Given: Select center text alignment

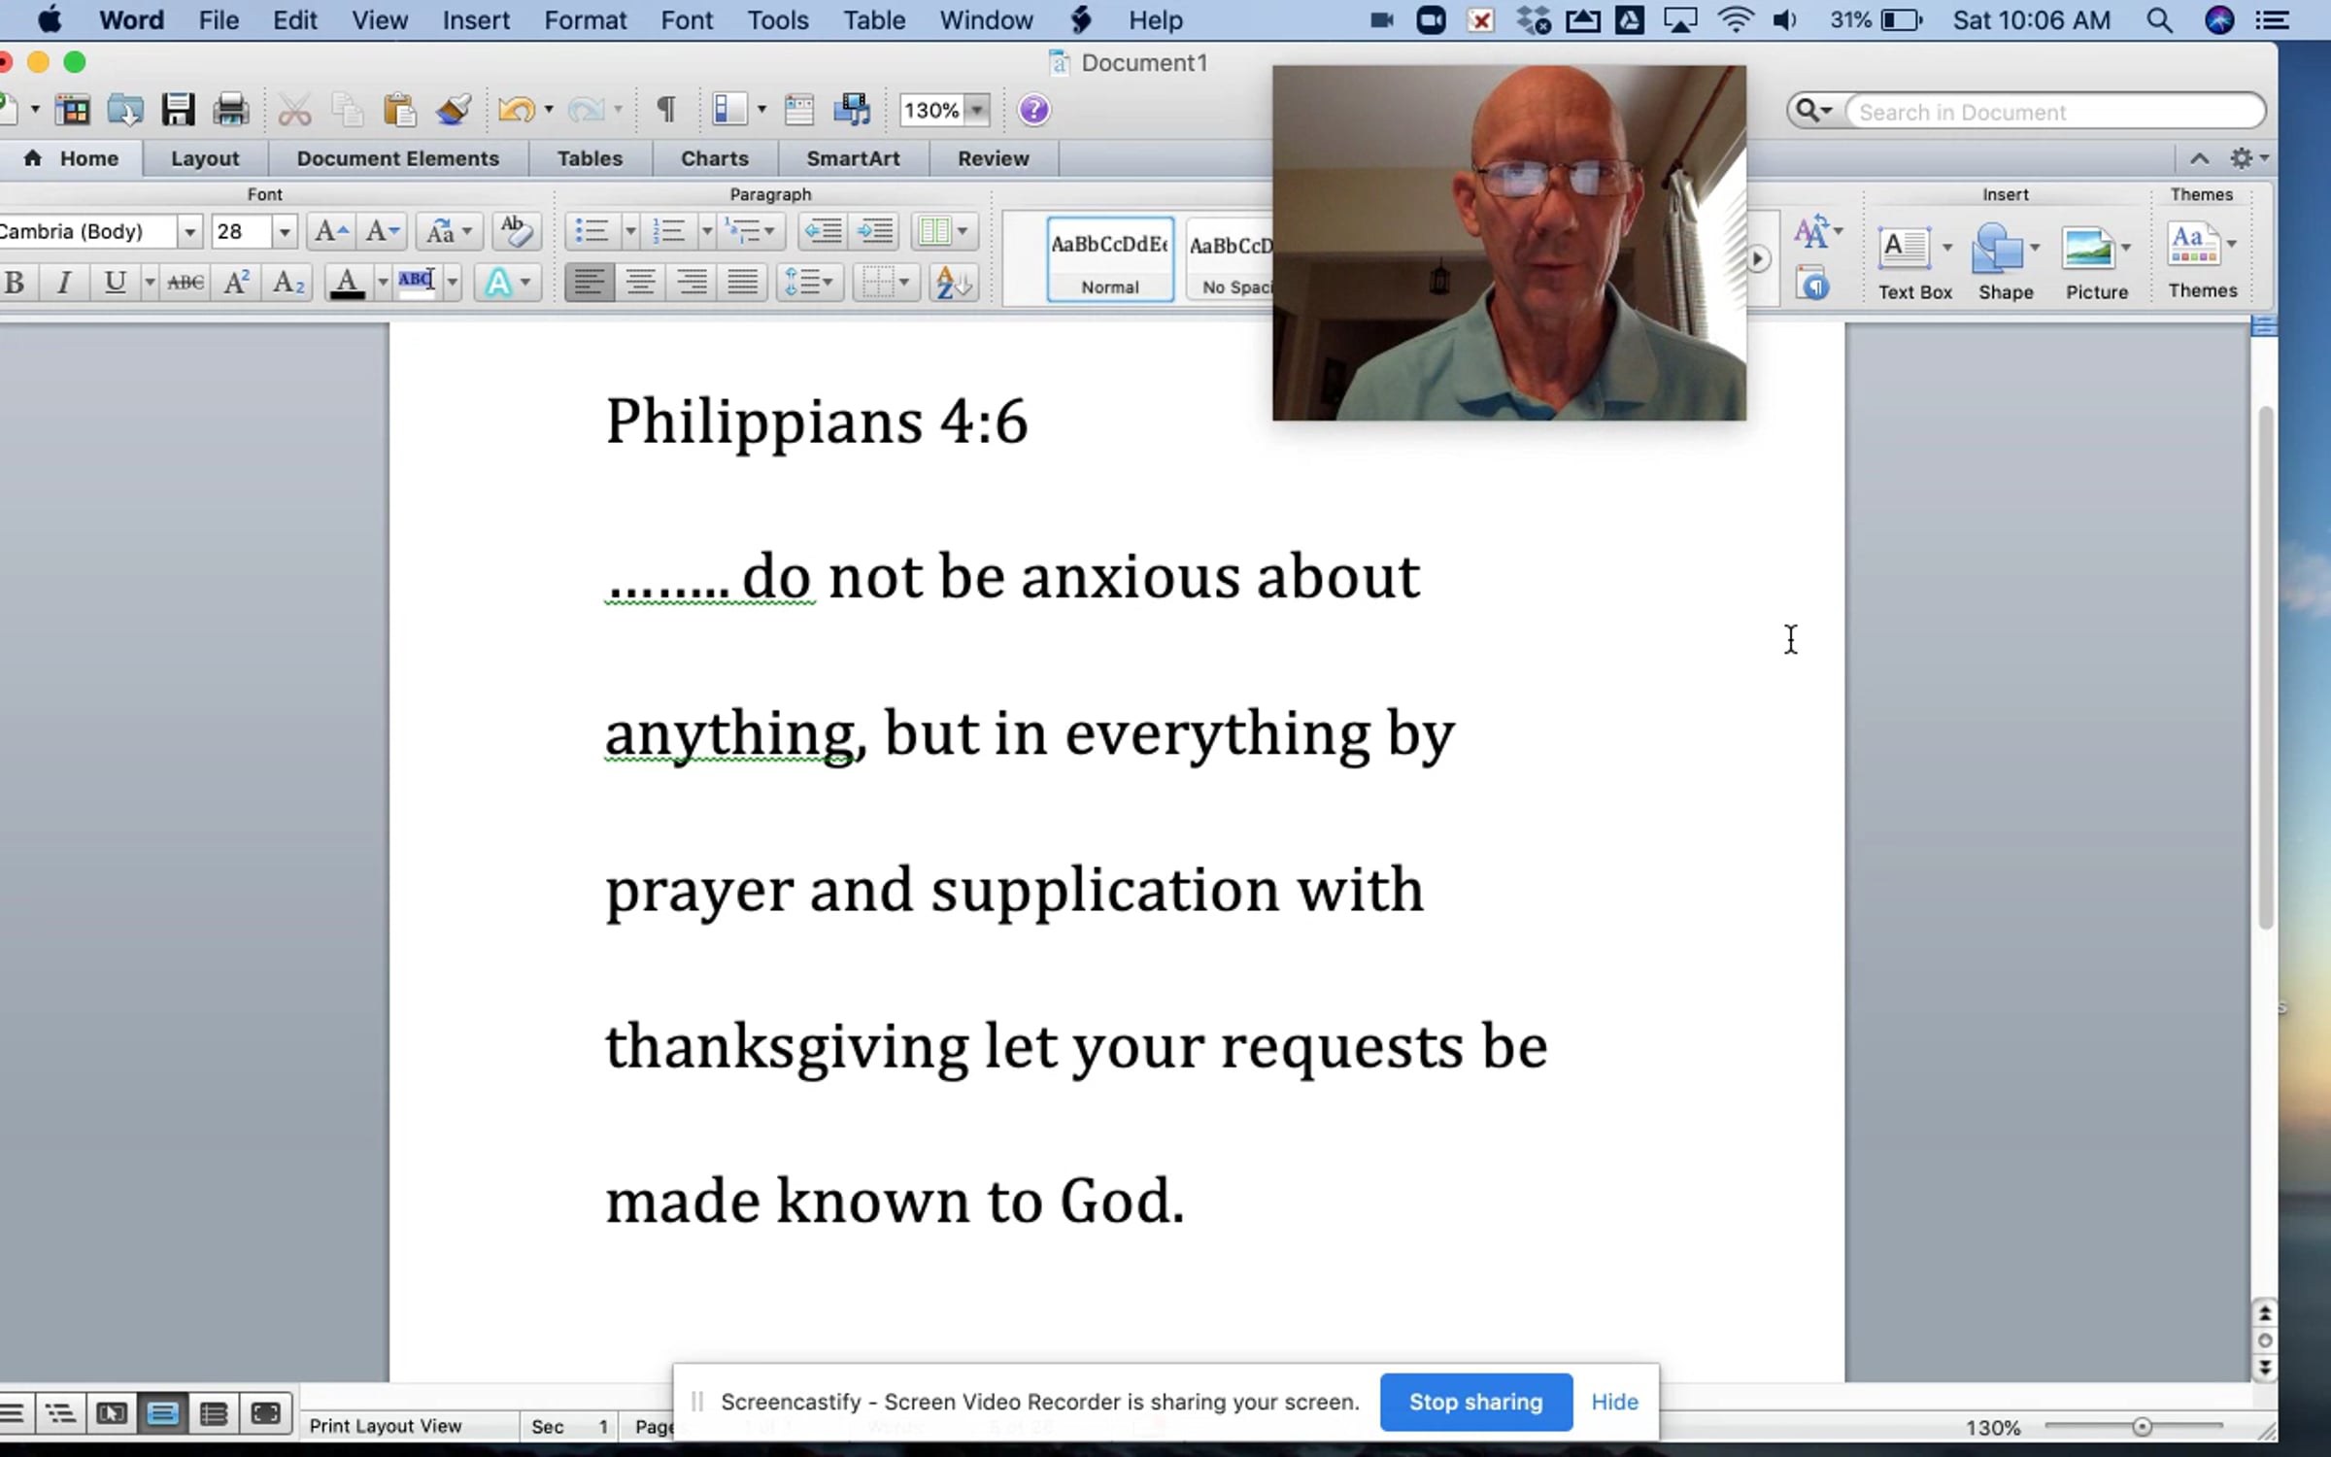Looking at the screenshot, I should pyautogui.click(x=640, y=283).
